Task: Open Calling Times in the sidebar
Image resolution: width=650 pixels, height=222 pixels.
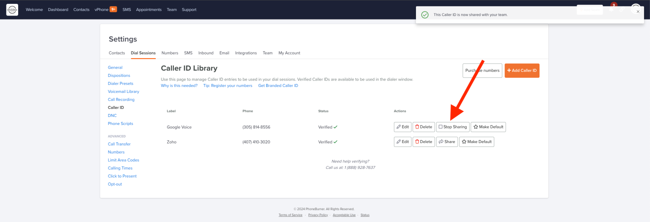Action: [x=120, y=168]
